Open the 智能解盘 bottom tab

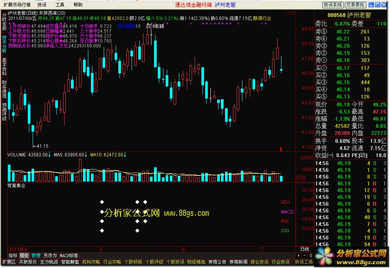point(70,262)
